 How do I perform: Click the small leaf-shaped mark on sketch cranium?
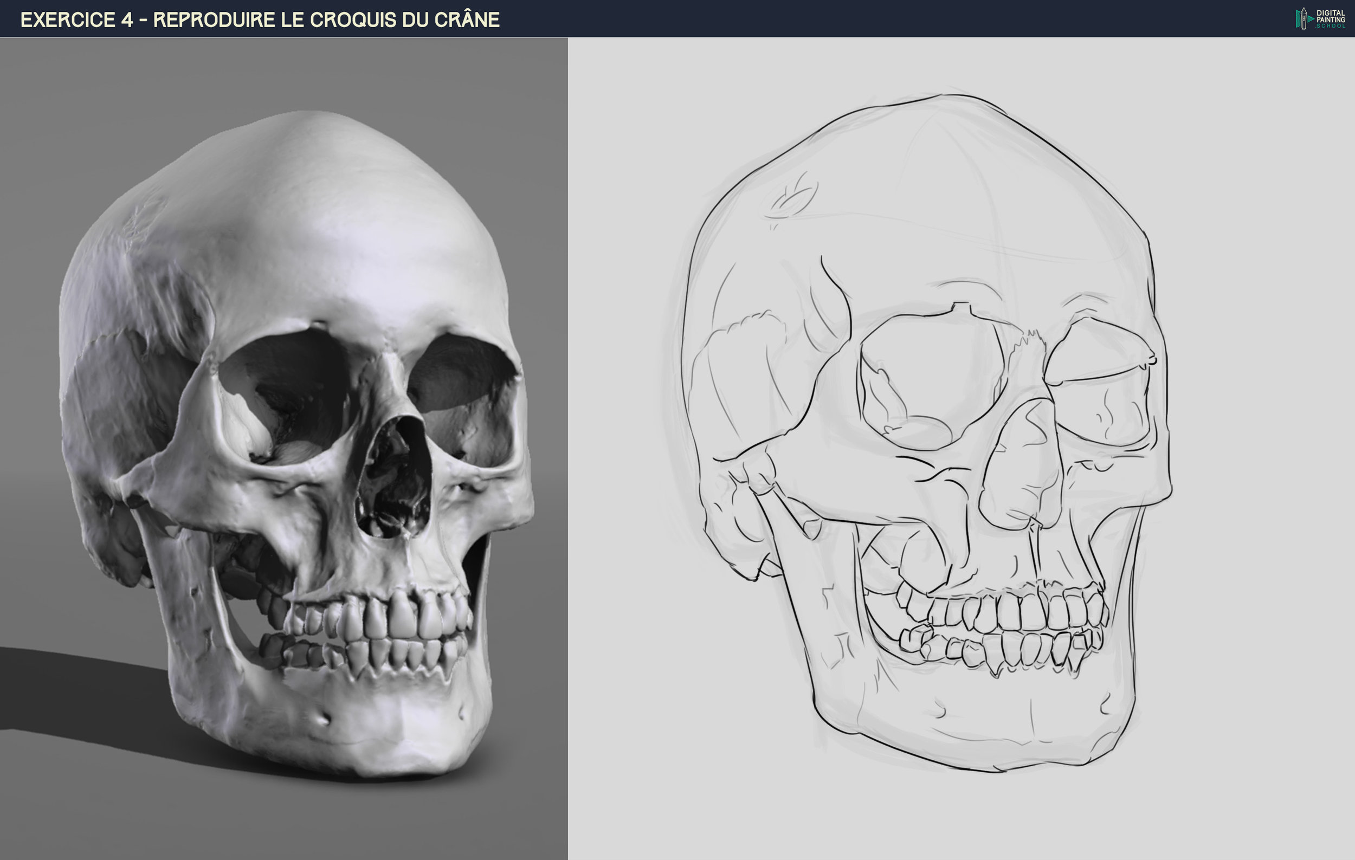point(792,199)
